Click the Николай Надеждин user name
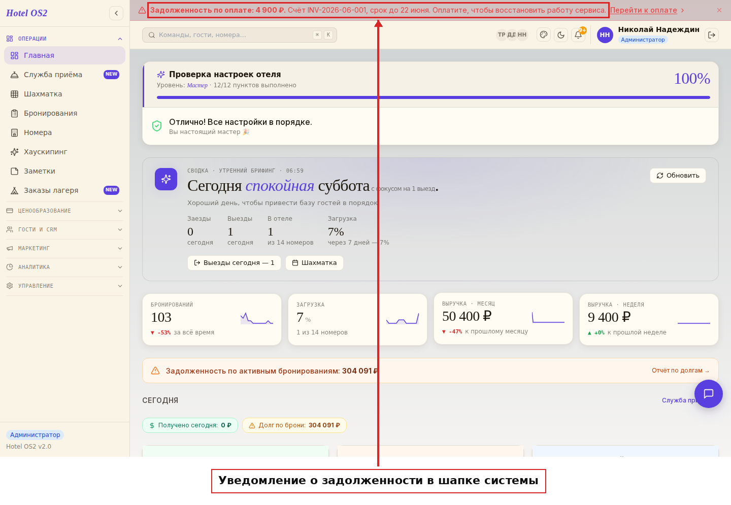 pyautogui.click(x=659, y=29)
